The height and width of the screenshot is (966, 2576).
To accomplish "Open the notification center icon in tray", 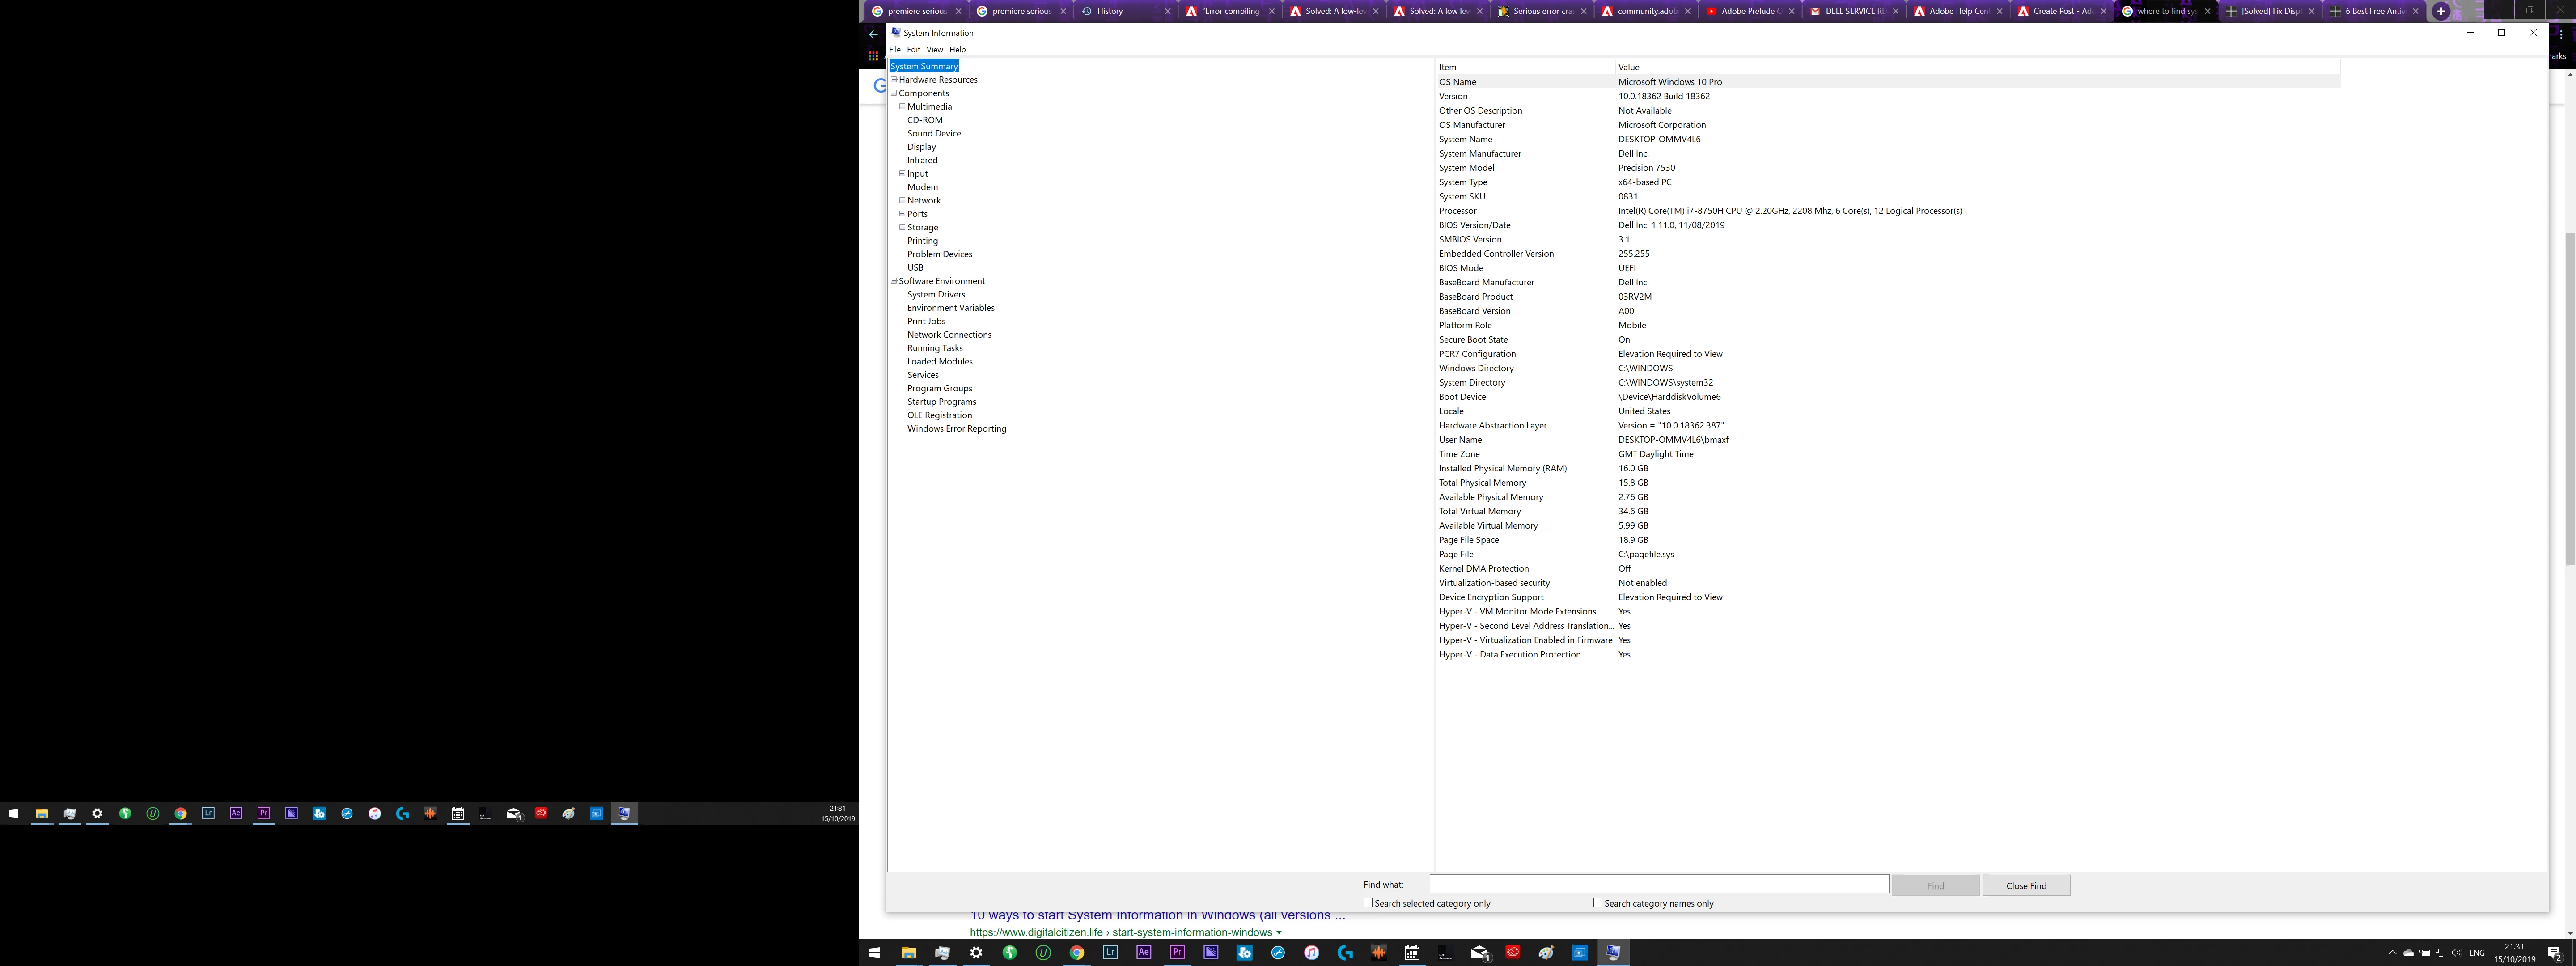I will [2554, 953].
